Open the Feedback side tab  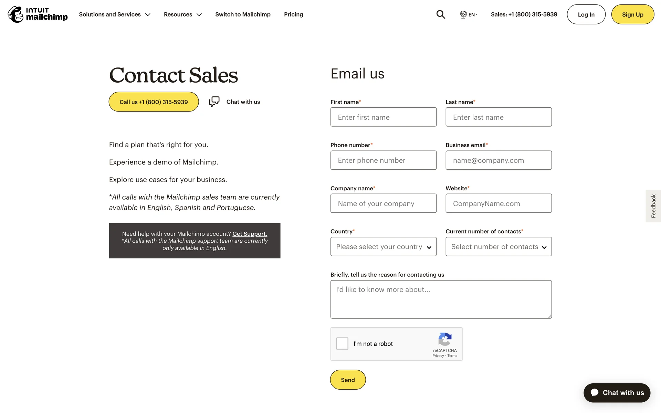click(x=653, y=206)
